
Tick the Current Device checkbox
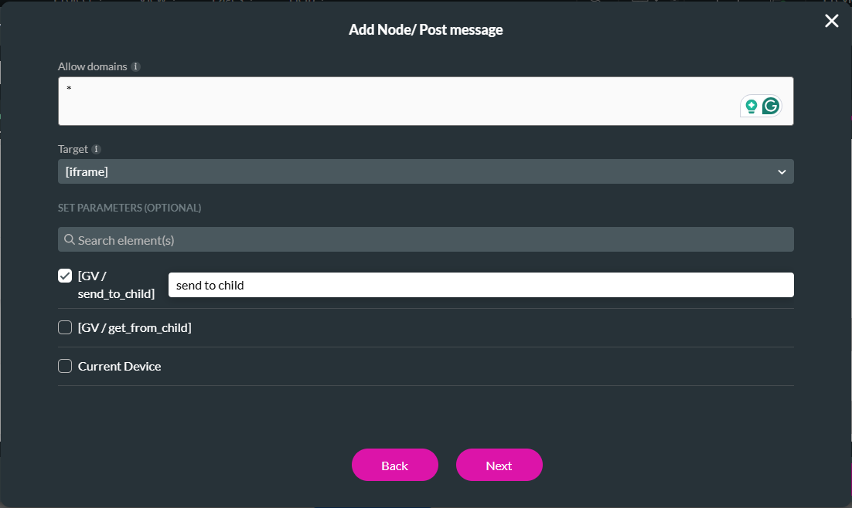point(65,366)
